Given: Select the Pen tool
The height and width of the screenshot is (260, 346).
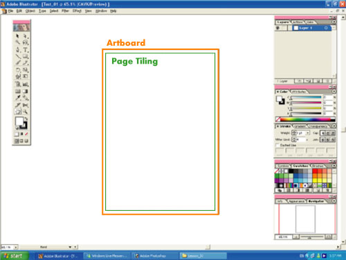Looking at the screenshot, I should [18, 50].
